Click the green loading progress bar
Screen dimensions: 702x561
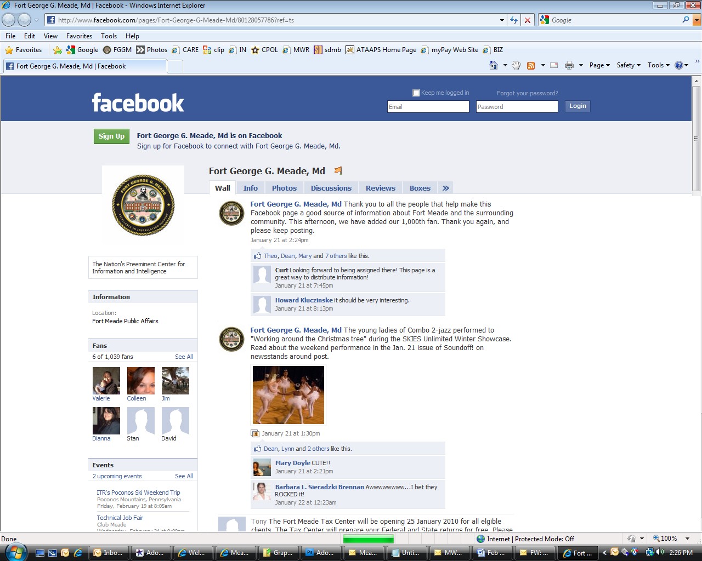click(x=368, y=539)
